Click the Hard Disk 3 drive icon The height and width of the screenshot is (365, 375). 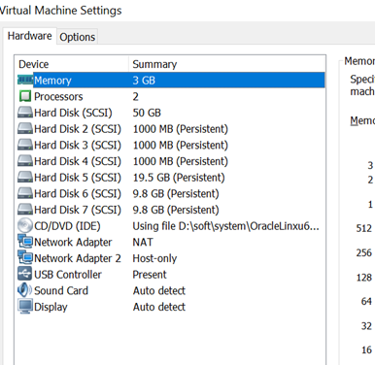pos(25,145)
